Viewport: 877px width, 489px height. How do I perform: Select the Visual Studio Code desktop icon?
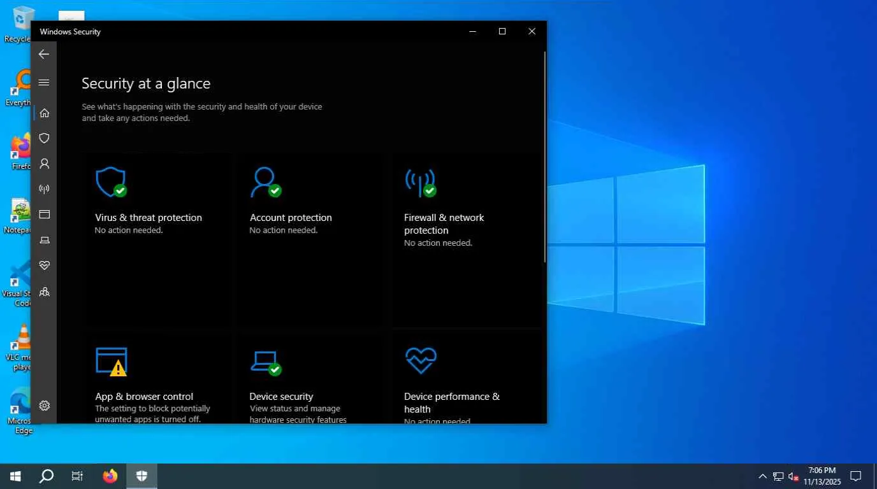[20, 285]
